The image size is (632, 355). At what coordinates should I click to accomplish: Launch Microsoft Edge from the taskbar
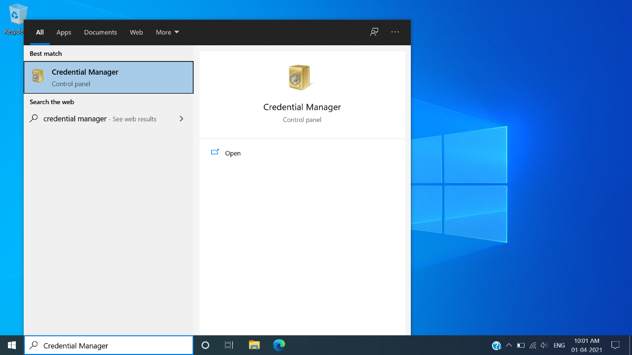coord(279,346)
